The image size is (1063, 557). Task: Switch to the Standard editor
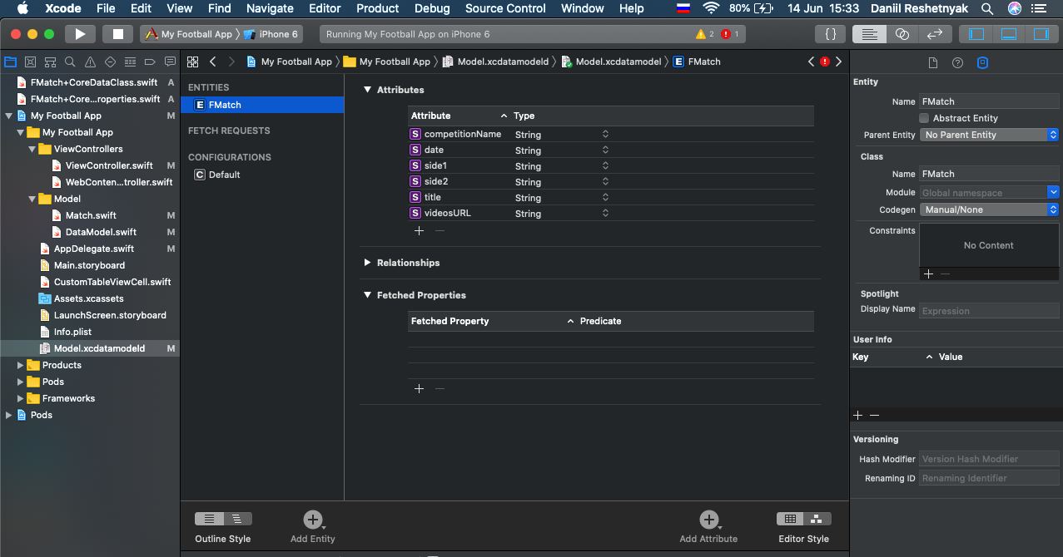point(869,34)
